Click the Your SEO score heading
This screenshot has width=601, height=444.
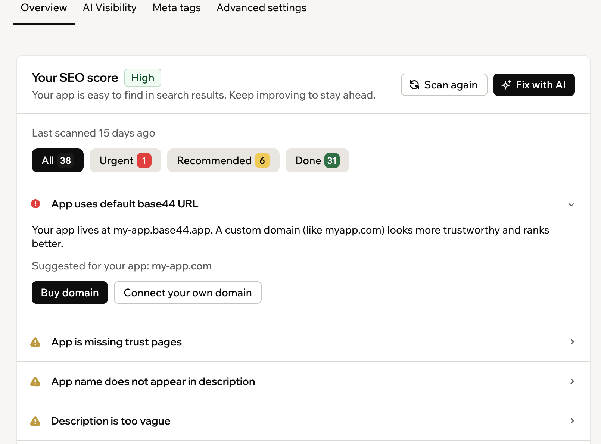75,78
